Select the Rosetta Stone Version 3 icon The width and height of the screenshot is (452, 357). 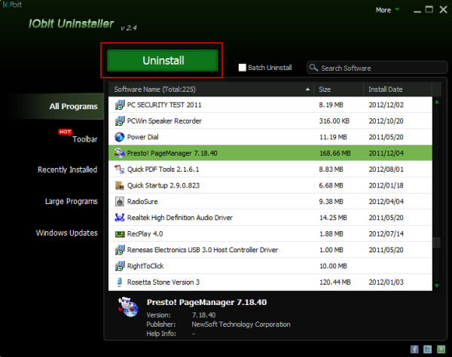point(120,282)
